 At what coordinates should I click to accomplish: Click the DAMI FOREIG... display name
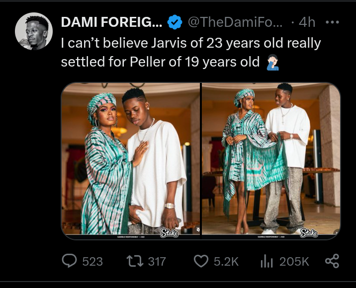tap(110, 22)
